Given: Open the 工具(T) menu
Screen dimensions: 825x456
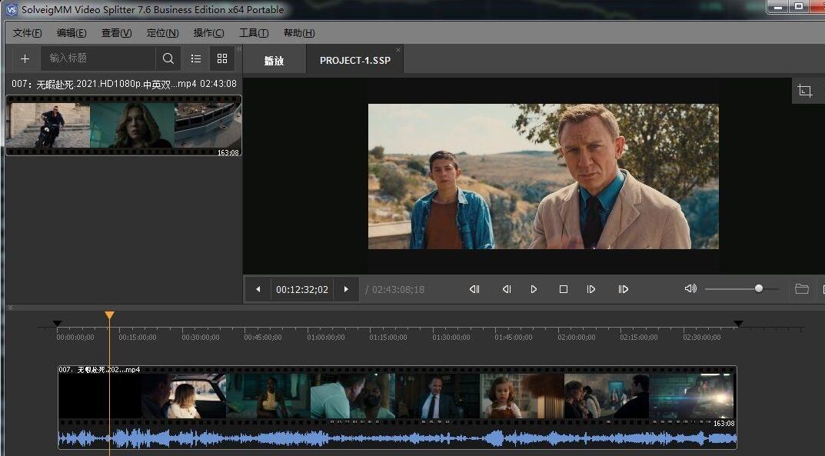Looking at the screenshot, I should [x=254, y=33].
